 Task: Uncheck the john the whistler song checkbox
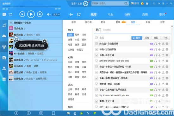point(97,61)
